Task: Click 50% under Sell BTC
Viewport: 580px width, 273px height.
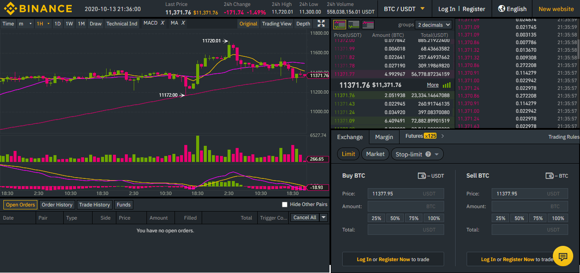Action: pos(519,218)
